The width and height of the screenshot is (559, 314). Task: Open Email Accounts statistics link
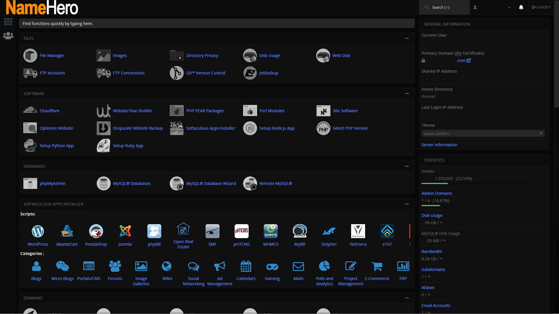tap(436, 306)
